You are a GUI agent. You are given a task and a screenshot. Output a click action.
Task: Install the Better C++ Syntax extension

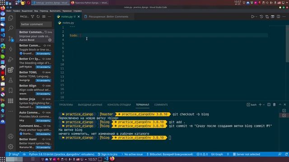coord(43,67)
